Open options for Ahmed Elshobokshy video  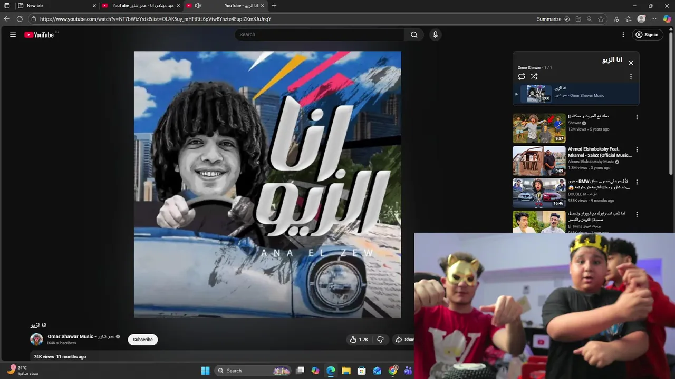tap(637, 150)
